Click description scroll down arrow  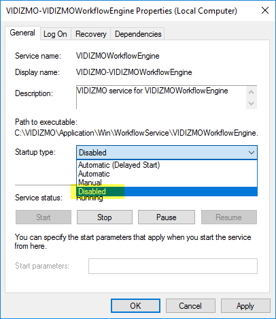252,104
